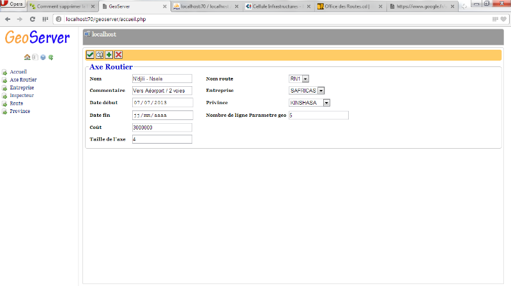This screenshot has width=511, height=286.
Task: Click the browser back arrow
Action: click(x=8, y=19)
